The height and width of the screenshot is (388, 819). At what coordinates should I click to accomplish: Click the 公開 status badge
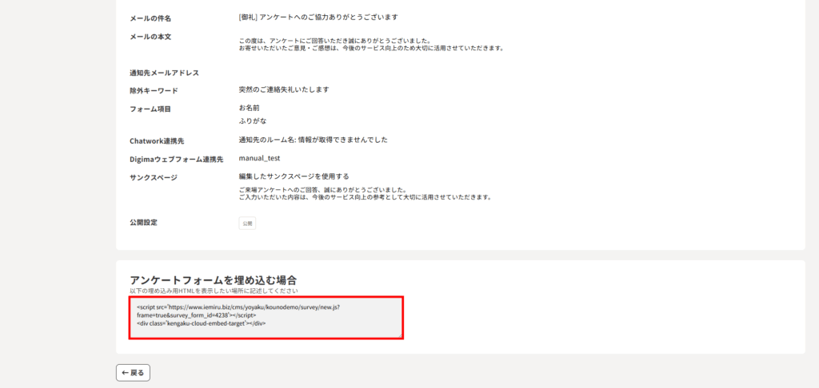coord(247,224)
